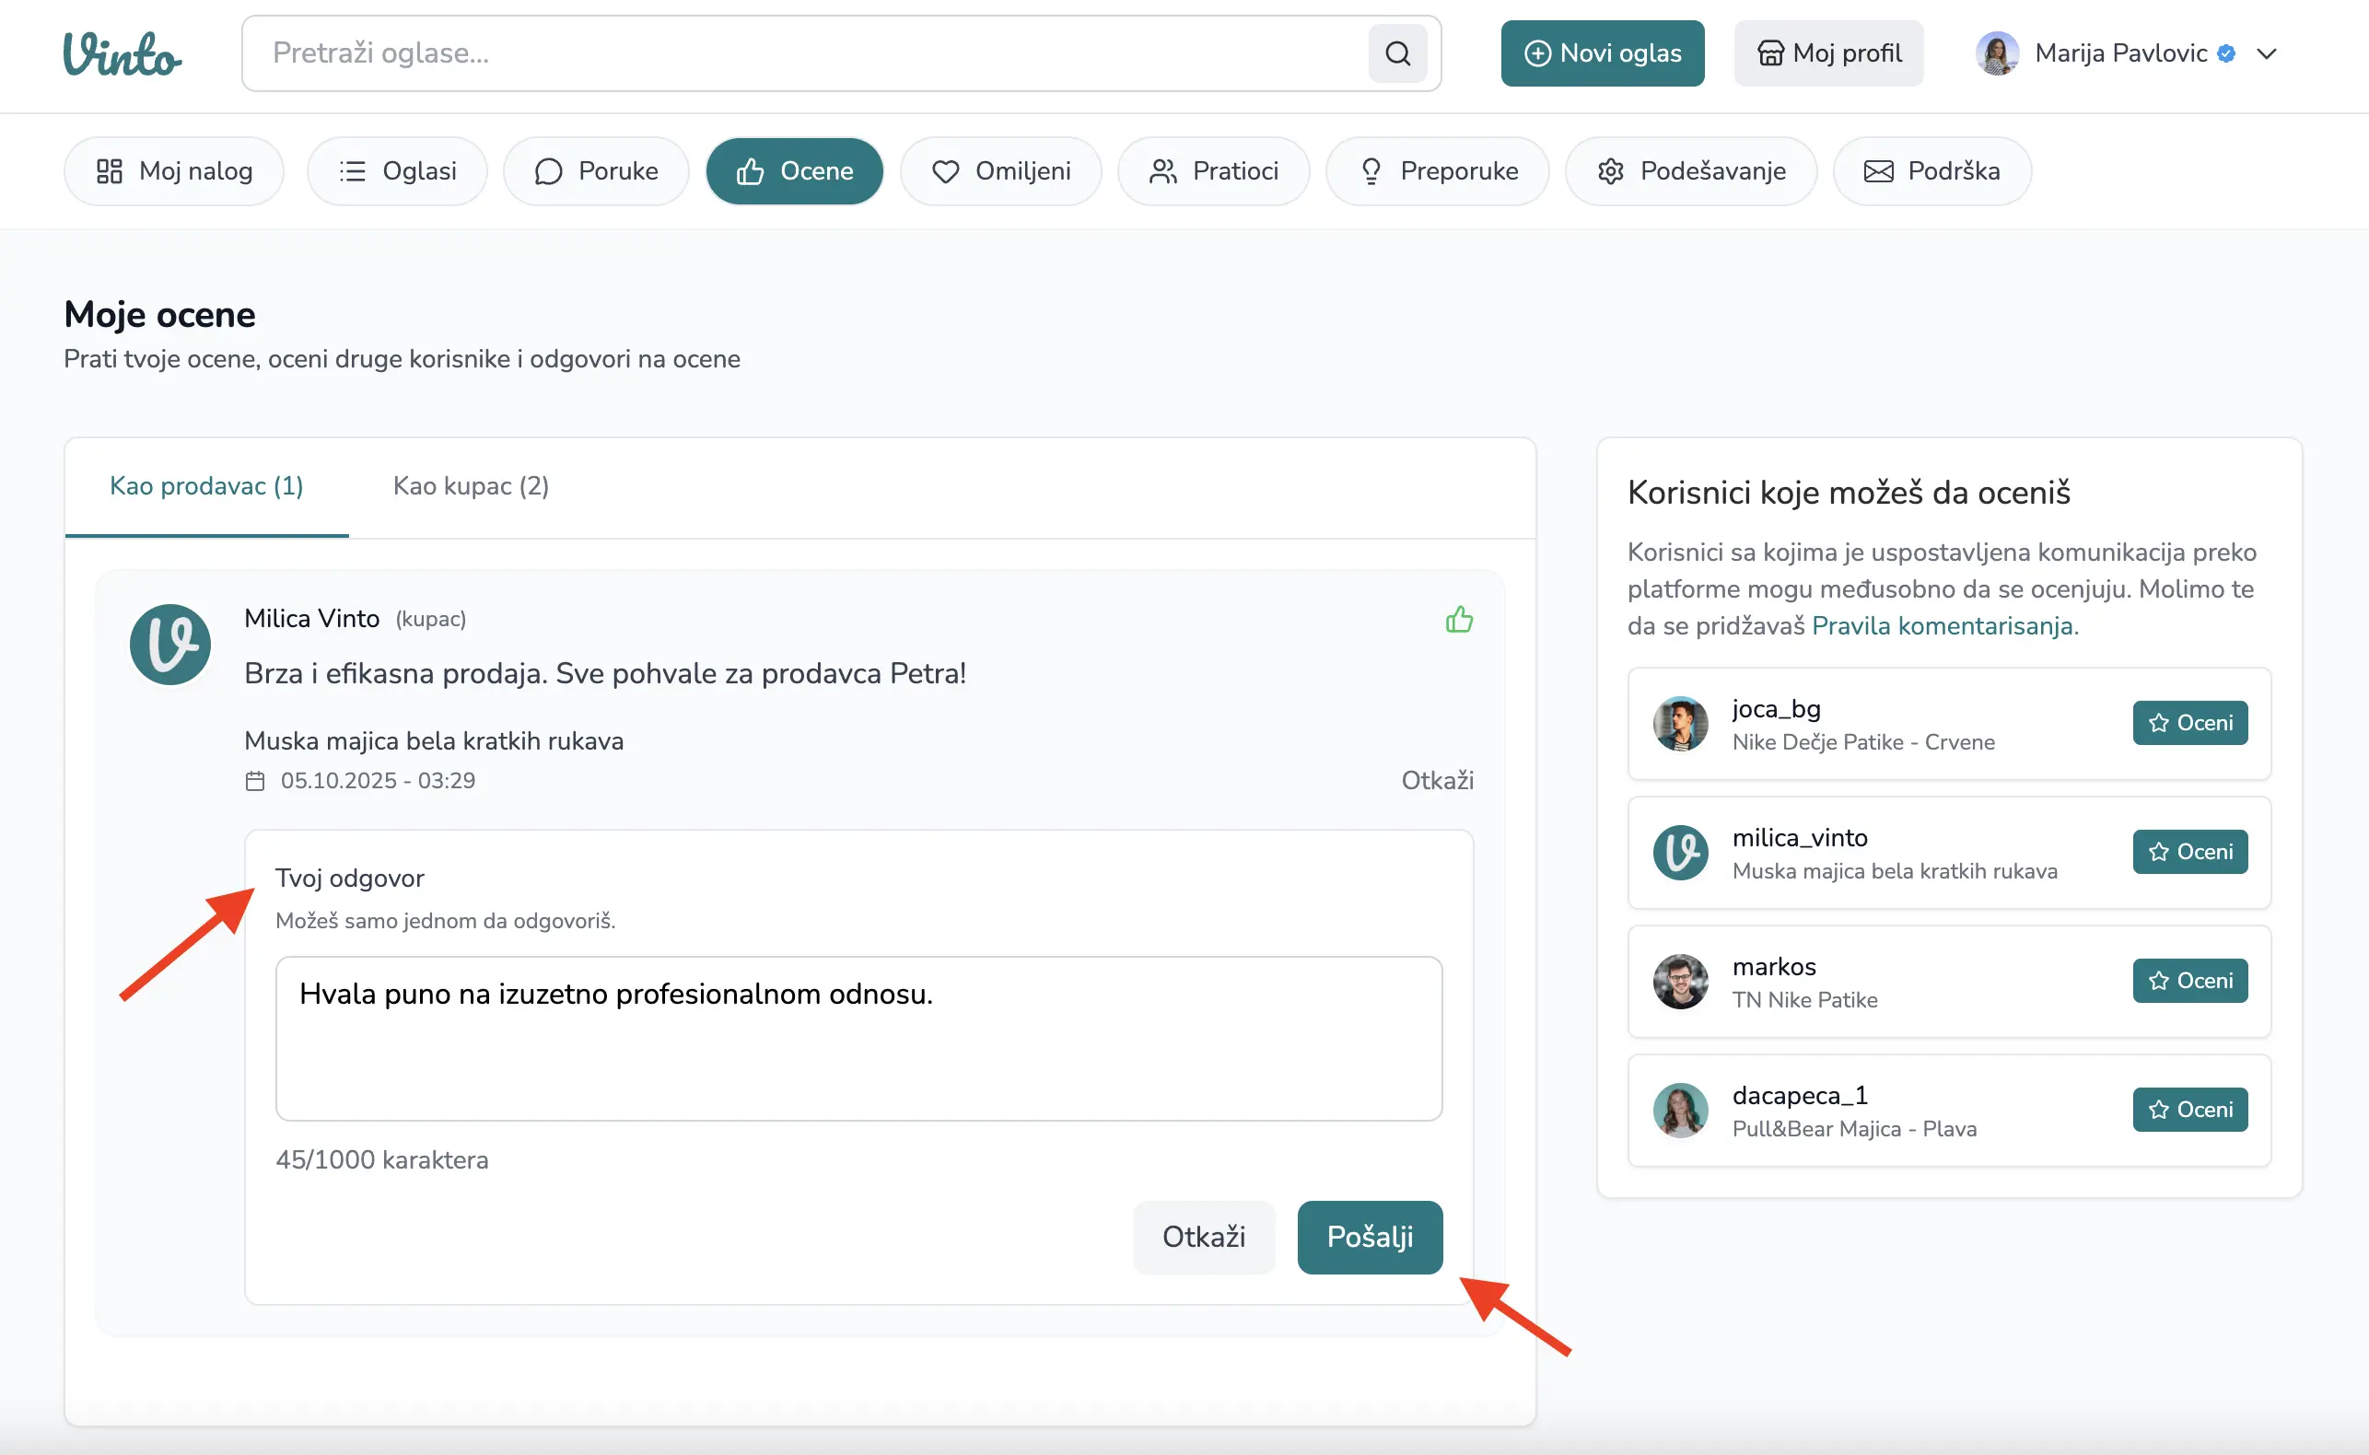The height and width of the screenshot is (1455, 2369).
Task: Click the calendar icon beside the date
Action: (255, 780)
